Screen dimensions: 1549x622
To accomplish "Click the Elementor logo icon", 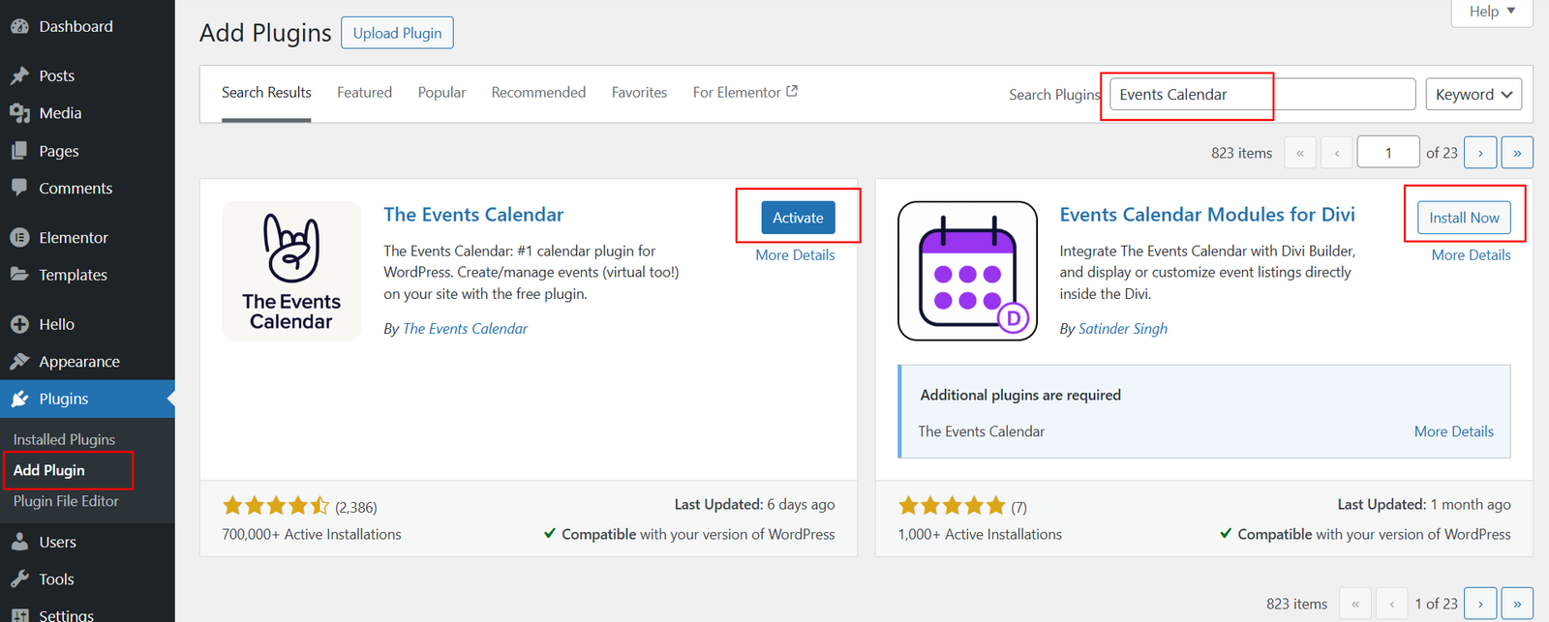I will [x=19, y=237].
